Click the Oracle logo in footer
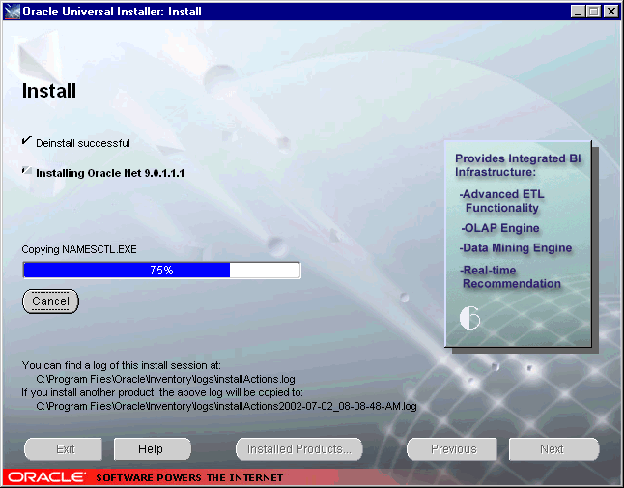 point(47,476)
